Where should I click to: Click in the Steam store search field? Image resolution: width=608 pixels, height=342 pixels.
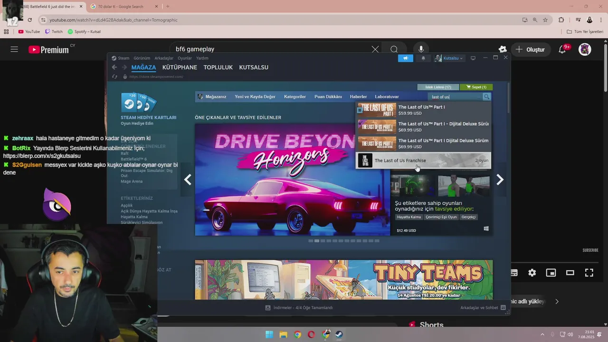[x=456, y=97]
